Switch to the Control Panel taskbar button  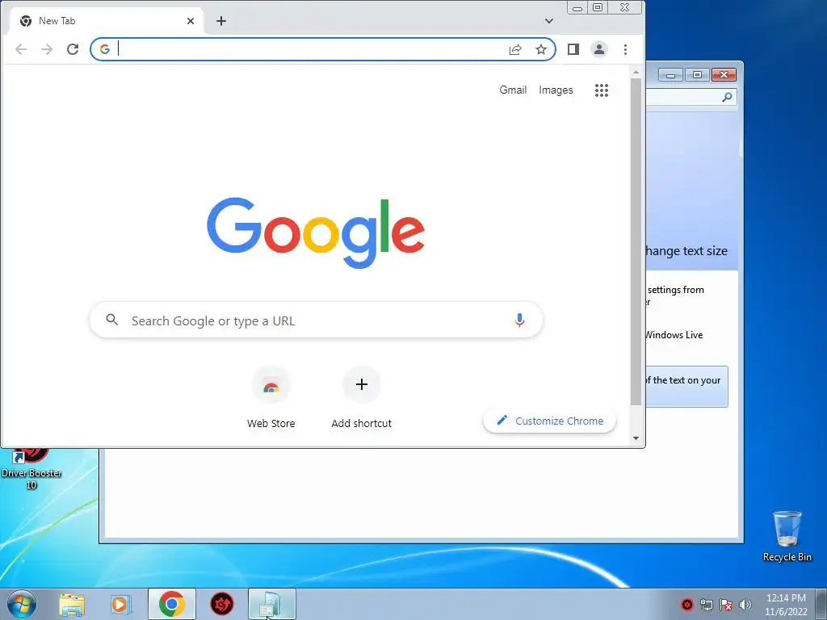272,604
